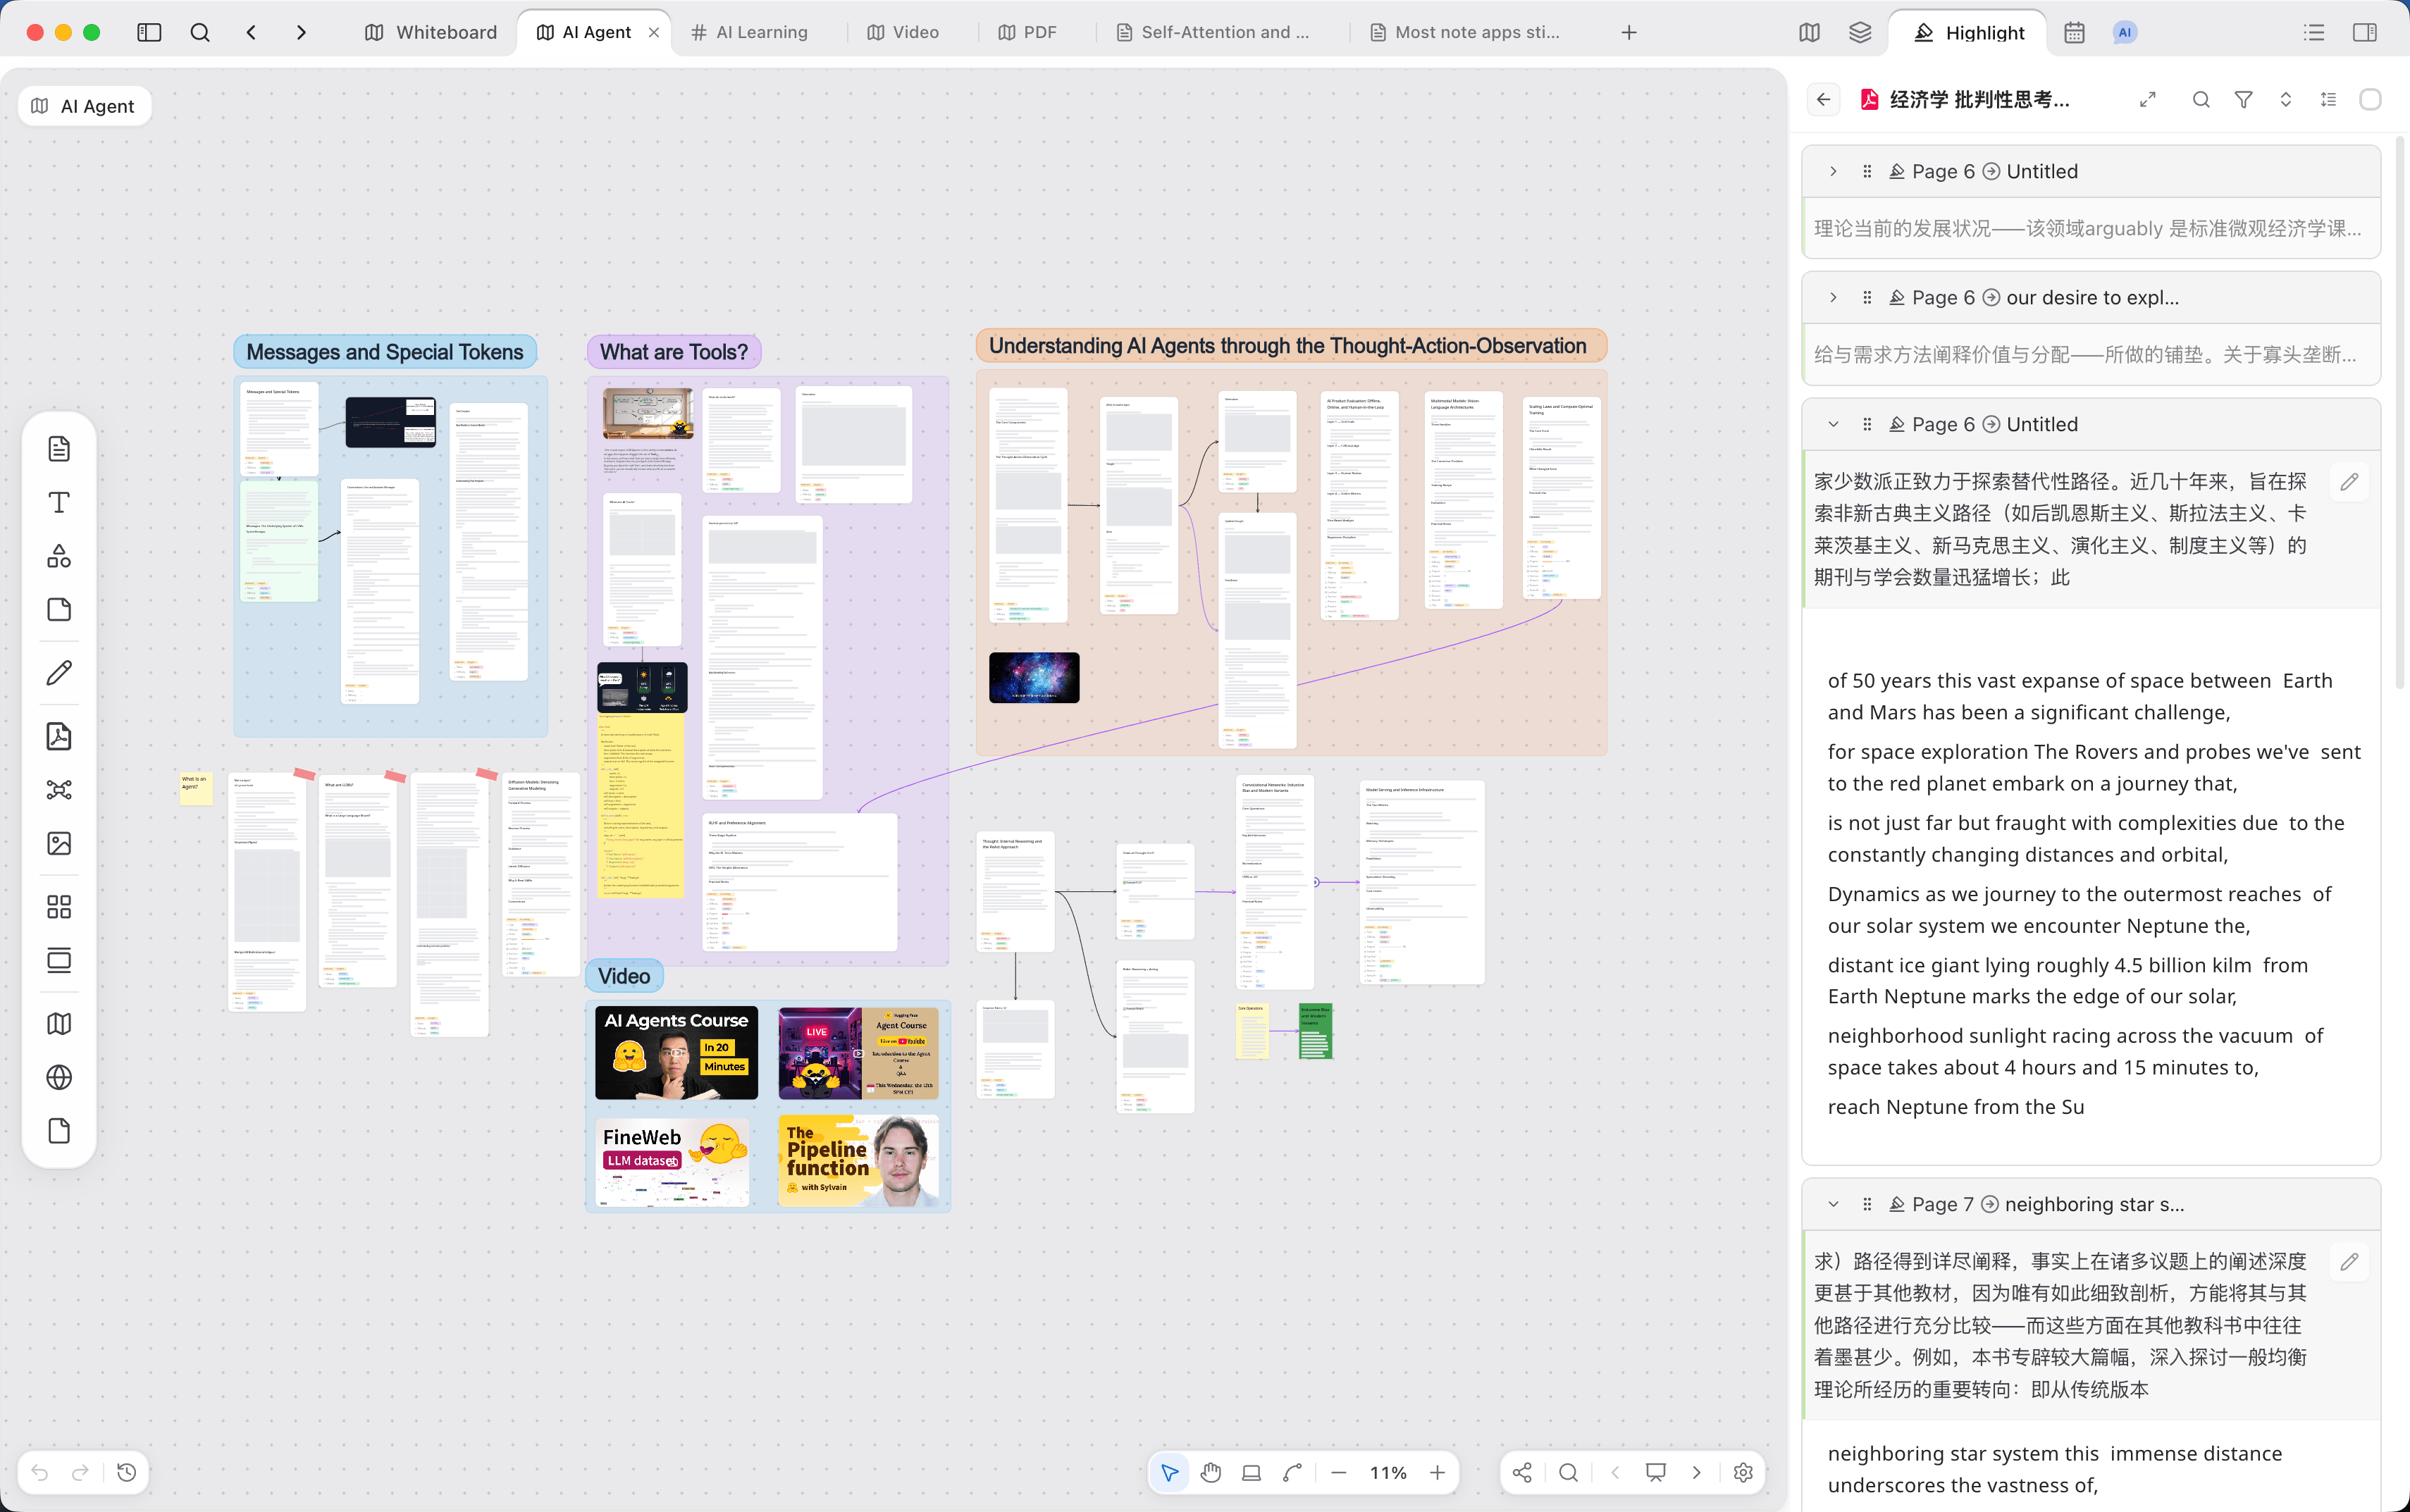This screenshot has height=1512, width=2410.
Task: Add a PDF file from toolbar
Action: coord(59,737)
